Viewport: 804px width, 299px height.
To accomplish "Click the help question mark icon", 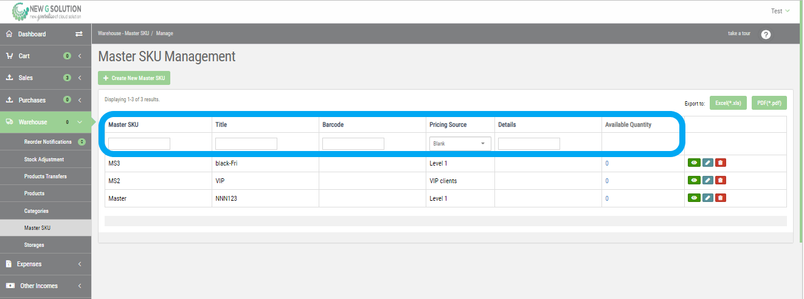I will tap(766, 35).
